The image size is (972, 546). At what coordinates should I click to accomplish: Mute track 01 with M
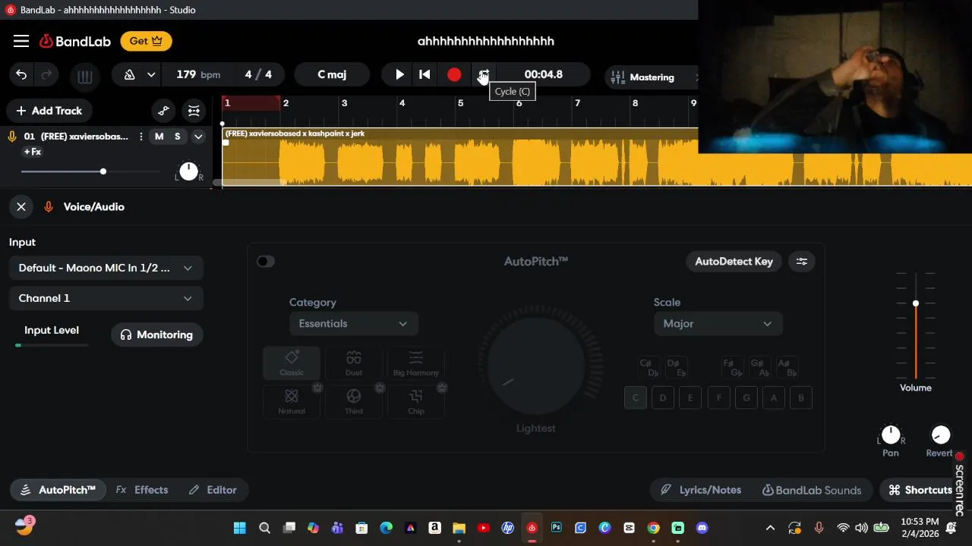[x=159, y=136]
